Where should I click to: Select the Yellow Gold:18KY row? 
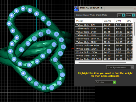tap(104, 35)
